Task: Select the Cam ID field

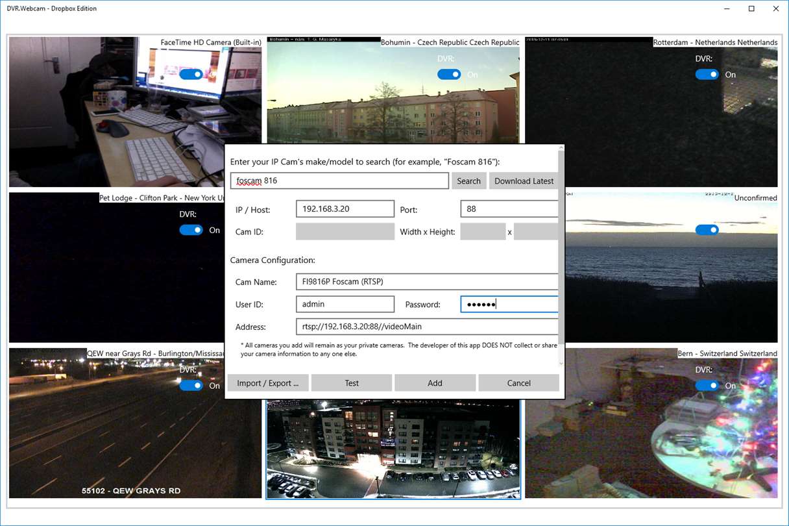Action: click(x=345, y=232)
